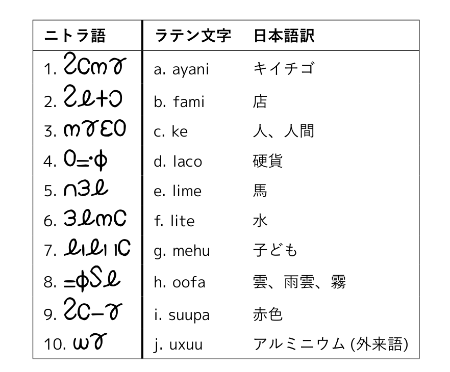Viewport: 450px width, 372px height.
Task: Click the Latin entry "d. laco"
Action: [x=178, y=162]
